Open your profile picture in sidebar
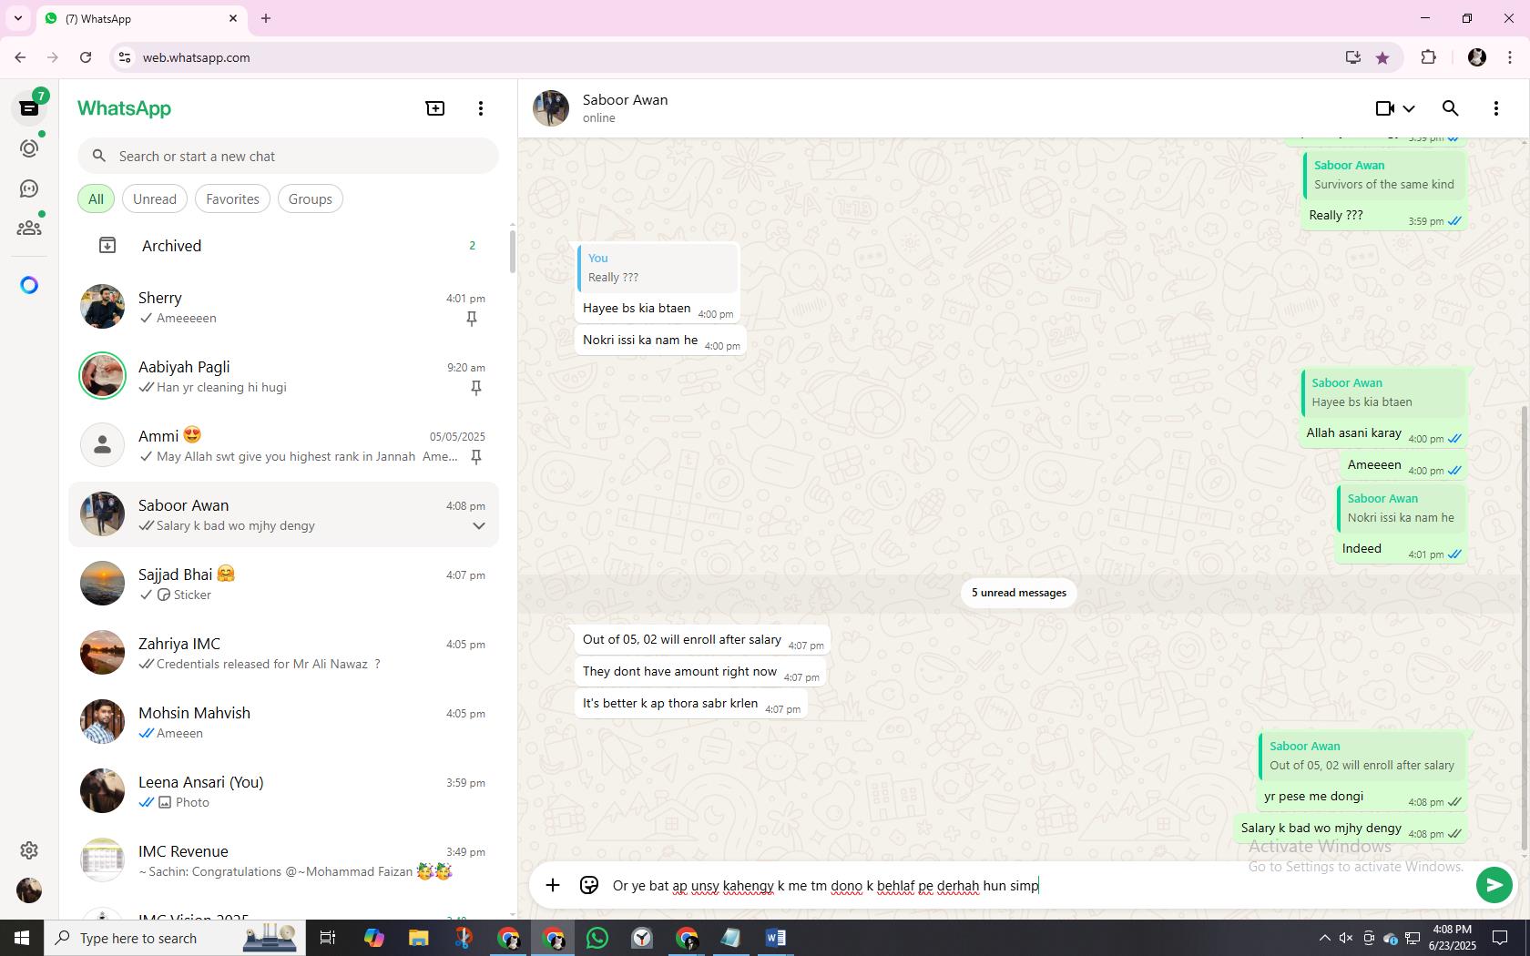 [29, 890]
